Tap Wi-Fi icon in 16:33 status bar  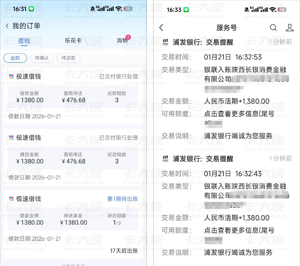(x=273, y=9)
